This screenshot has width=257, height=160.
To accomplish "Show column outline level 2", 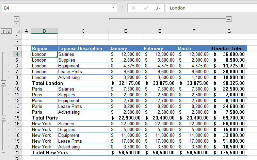I will tap(16, 25).
